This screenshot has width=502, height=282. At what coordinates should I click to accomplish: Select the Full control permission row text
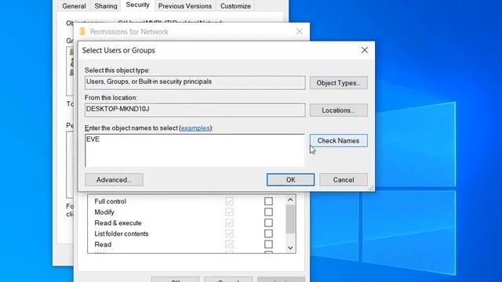110,201
